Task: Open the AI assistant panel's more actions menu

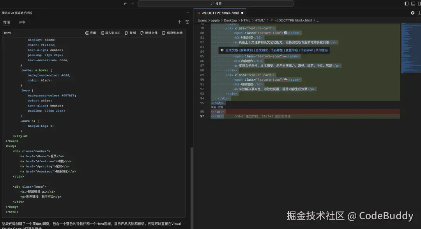Action: click(188, 13)
